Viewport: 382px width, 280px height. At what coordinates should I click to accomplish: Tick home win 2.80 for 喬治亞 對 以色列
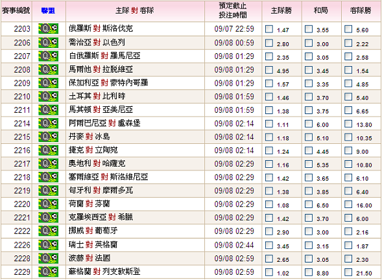(269, 43)
